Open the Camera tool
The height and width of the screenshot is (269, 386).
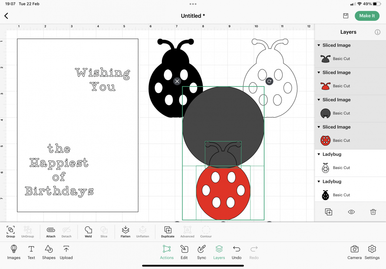(x=354, y=252)
